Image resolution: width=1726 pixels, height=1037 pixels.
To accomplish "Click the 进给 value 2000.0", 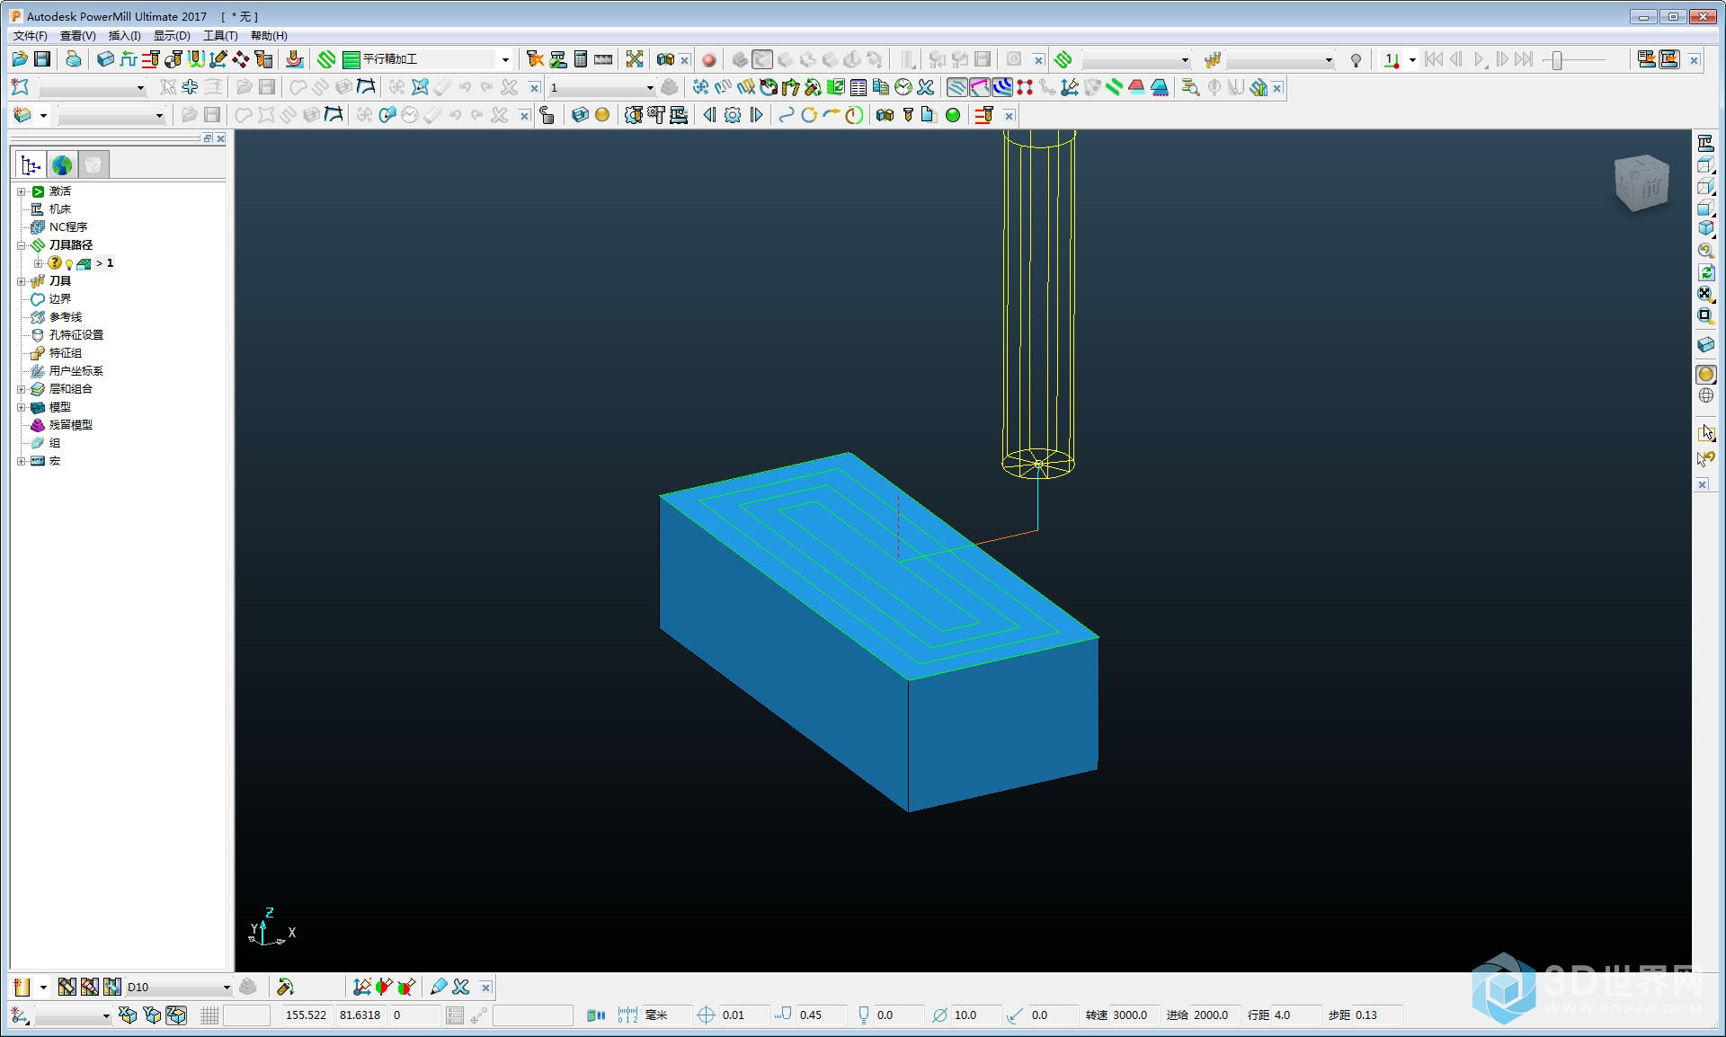I will pyautogui.click(x=1215, y=1015).
